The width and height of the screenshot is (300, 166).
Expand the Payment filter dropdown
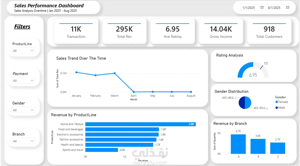23,81
